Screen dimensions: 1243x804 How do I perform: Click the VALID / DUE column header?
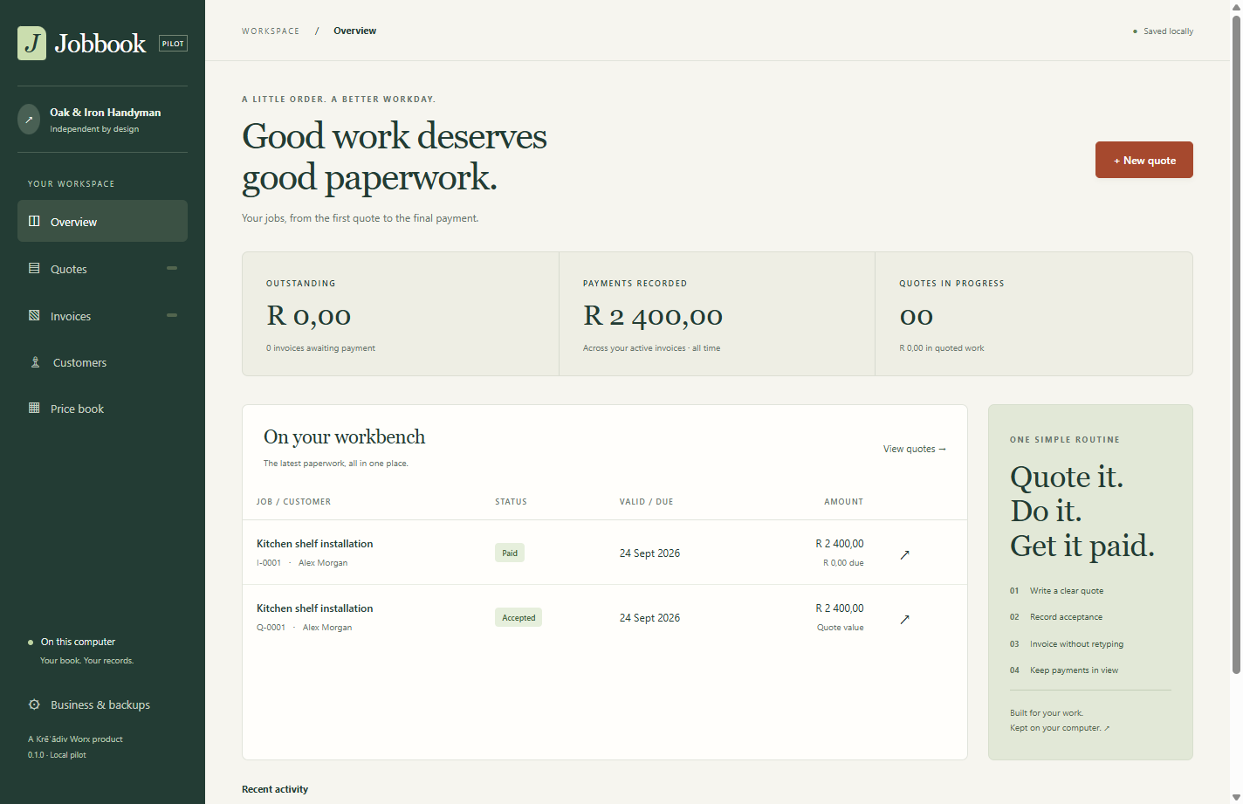pos(646,502)
